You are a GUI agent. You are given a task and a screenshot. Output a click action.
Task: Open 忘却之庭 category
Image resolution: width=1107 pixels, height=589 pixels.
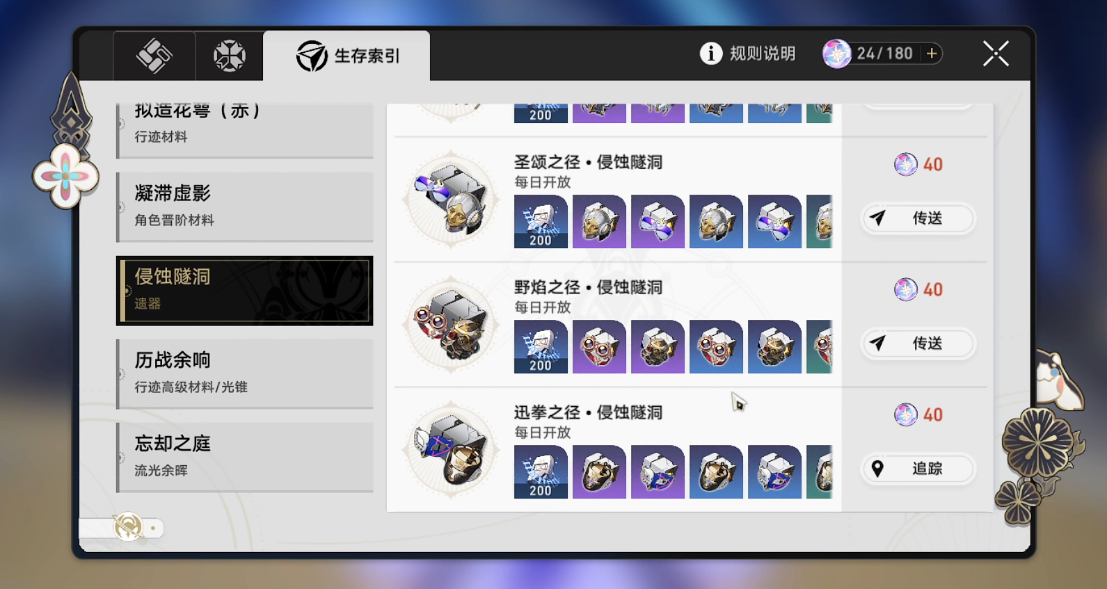(245, 458)
